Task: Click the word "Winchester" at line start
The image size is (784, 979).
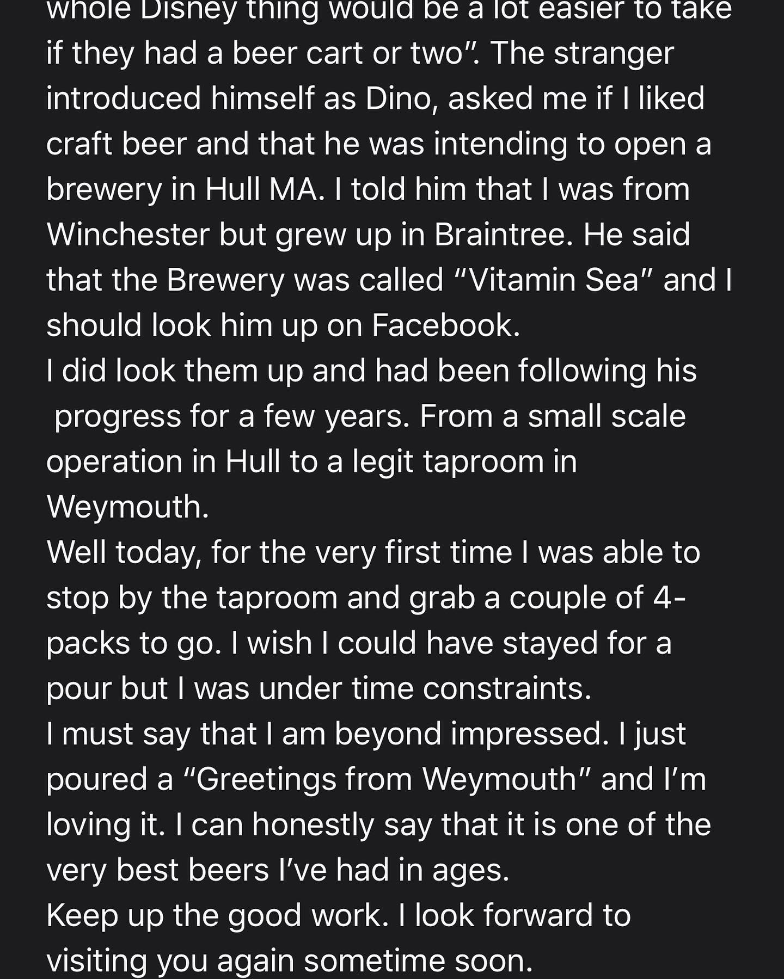Action: click(x=128, y=235)
